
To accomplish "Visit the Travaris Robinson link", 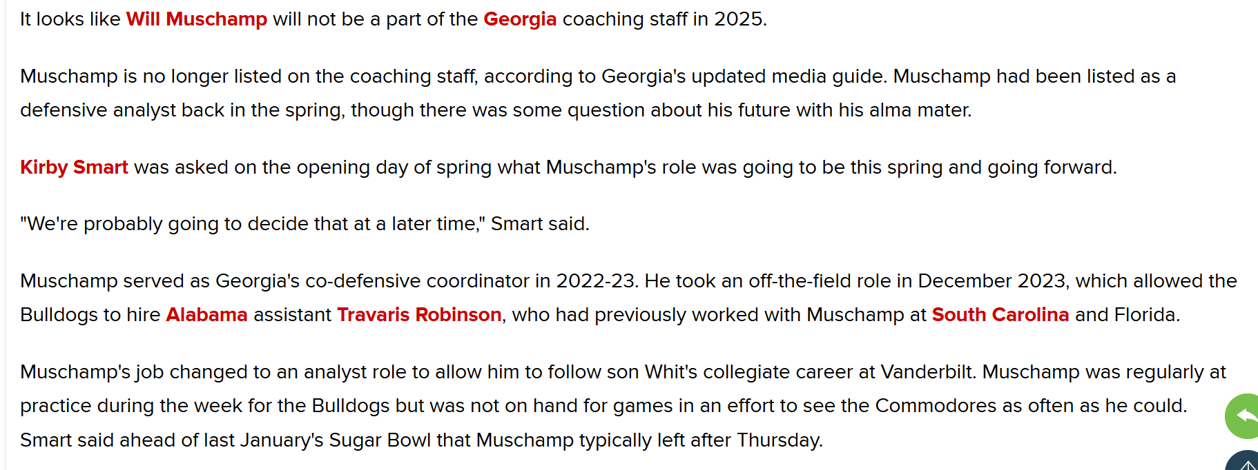I will (419, 315).
